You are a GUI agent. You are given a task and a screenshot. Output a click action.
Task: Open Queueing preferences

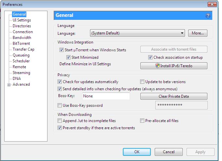coord(21,55)
